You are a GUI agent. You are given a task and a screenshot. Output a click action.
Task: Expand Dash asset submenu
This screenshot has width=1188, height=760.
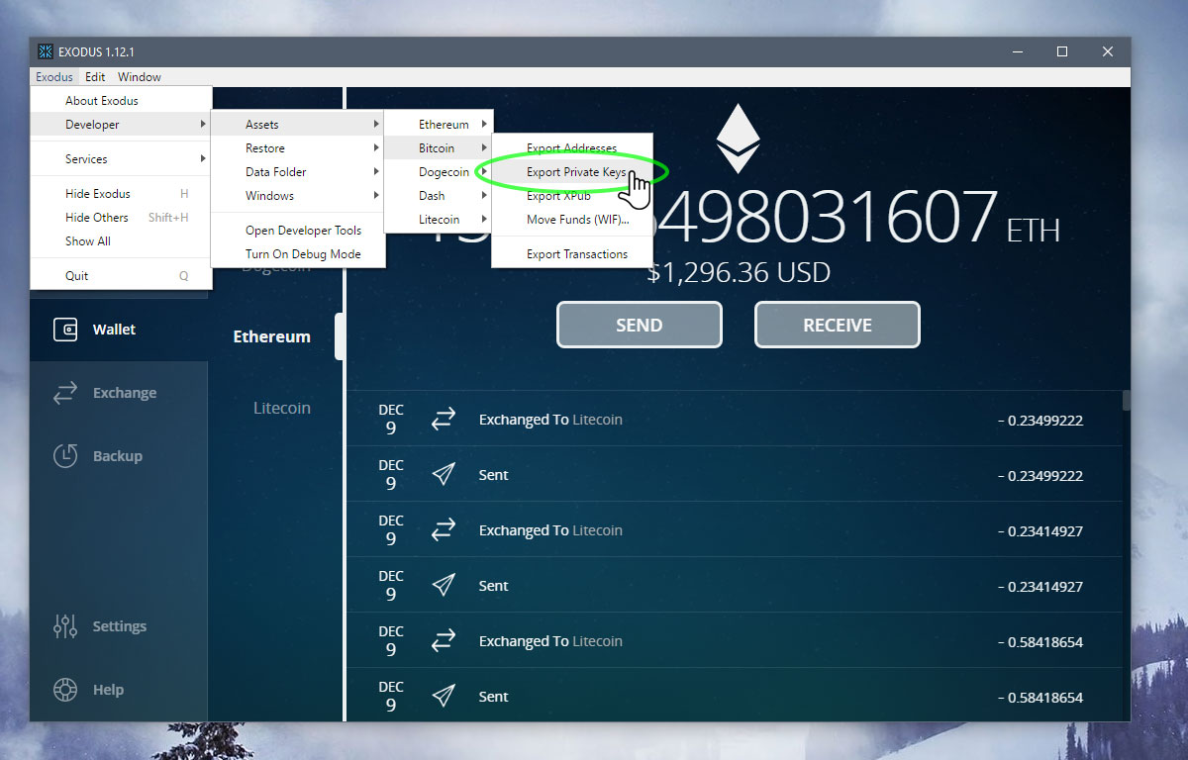tap(439, 196)
